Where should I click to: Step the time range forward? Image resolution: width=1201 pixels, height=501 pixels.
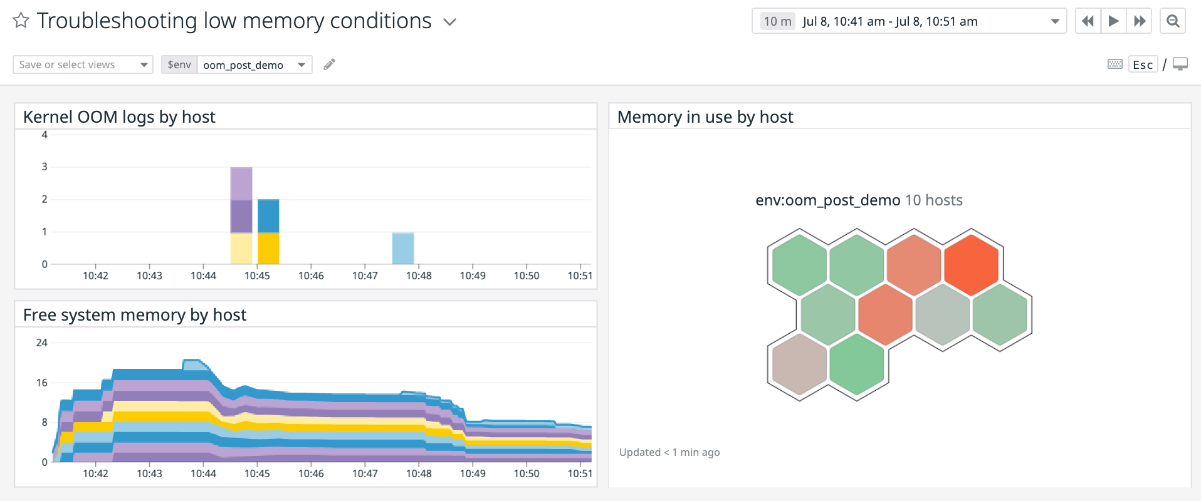click(x=1140, y=21)
